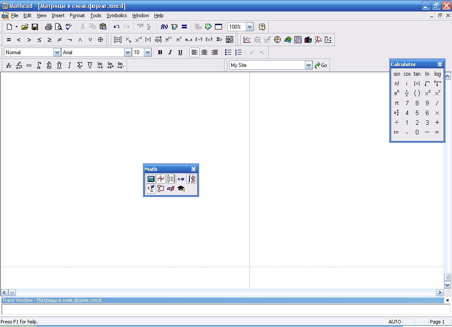452x327 pixels.
Task: Insert an X-Y plot from Graph toolbar
Action: (247, 40)
